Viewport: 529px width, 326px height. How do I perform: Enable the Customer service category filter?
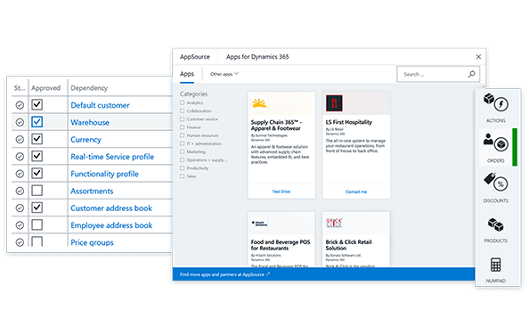point(183,119)
